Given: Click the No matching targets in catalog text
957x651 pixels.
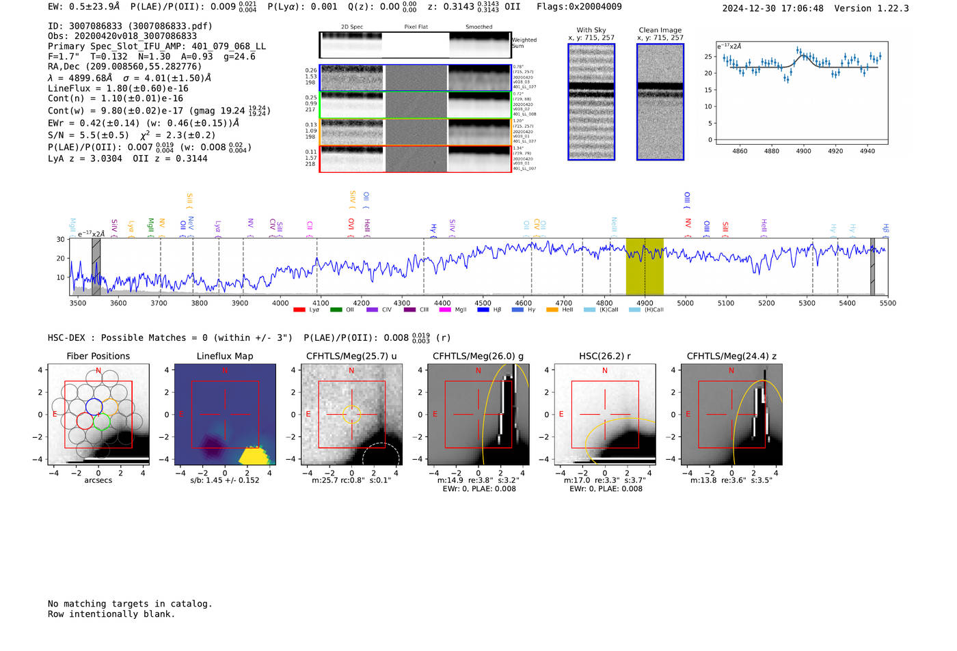Looking at the screenshot, I should tap(130, 604).
